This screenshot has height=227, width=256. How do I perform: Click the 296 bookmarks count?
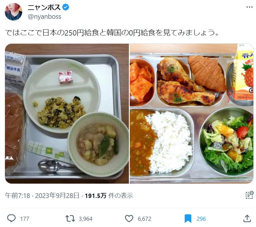pos(201,219)
